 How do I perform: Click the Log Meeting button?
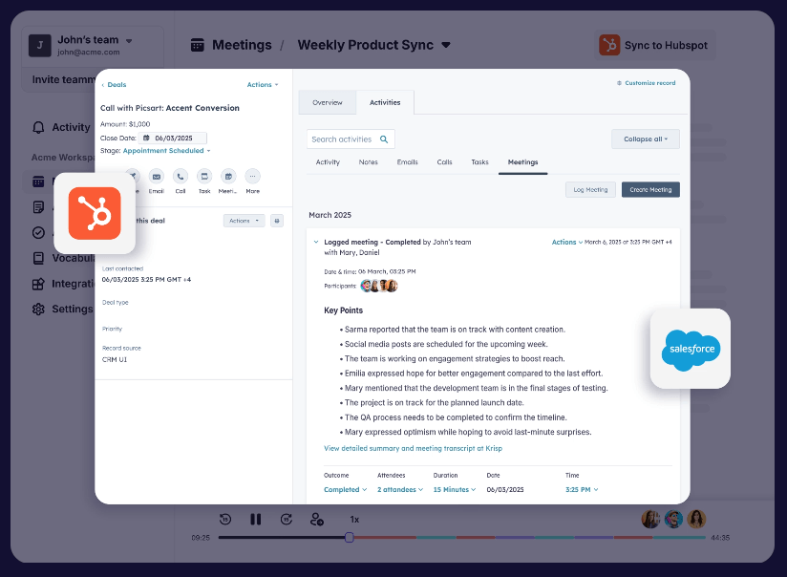pos(591,190)
